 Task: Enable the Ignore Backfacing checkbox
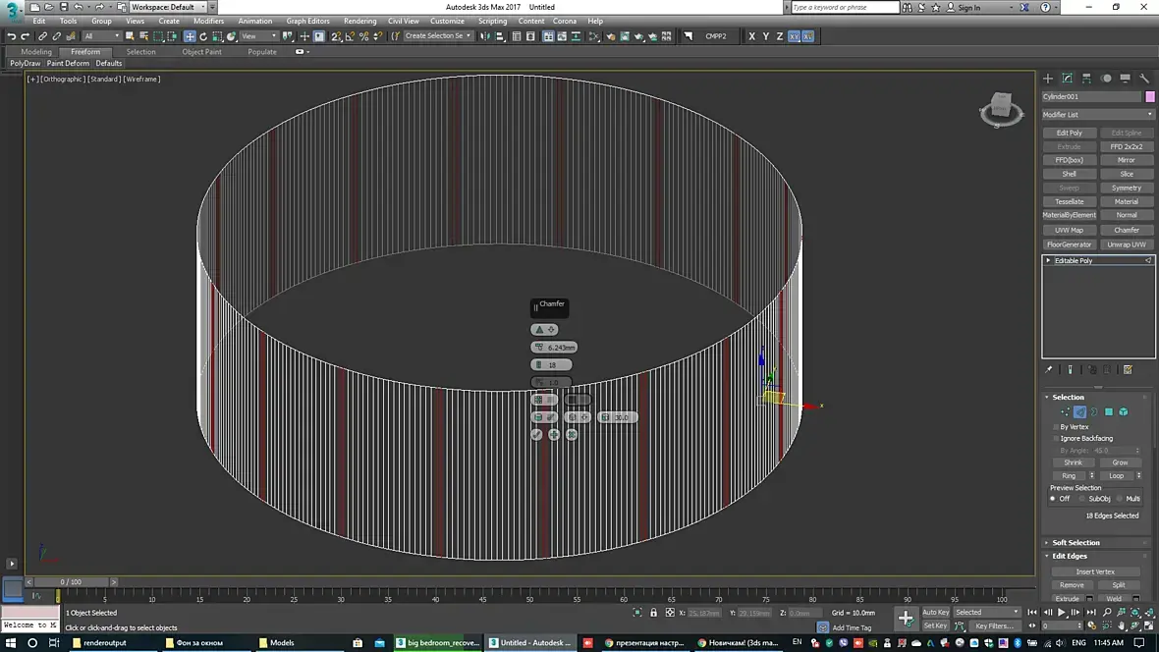point(1056,438)
